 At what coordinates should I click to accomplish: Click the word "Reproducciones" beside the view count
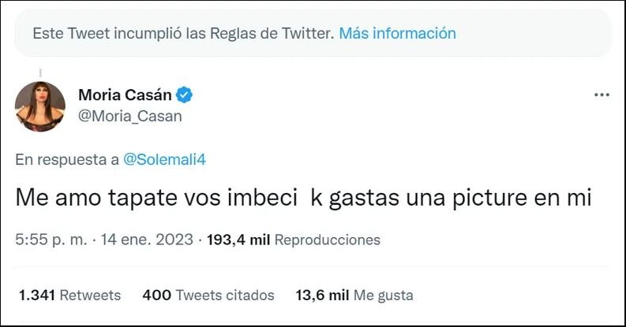pos(327,240)
